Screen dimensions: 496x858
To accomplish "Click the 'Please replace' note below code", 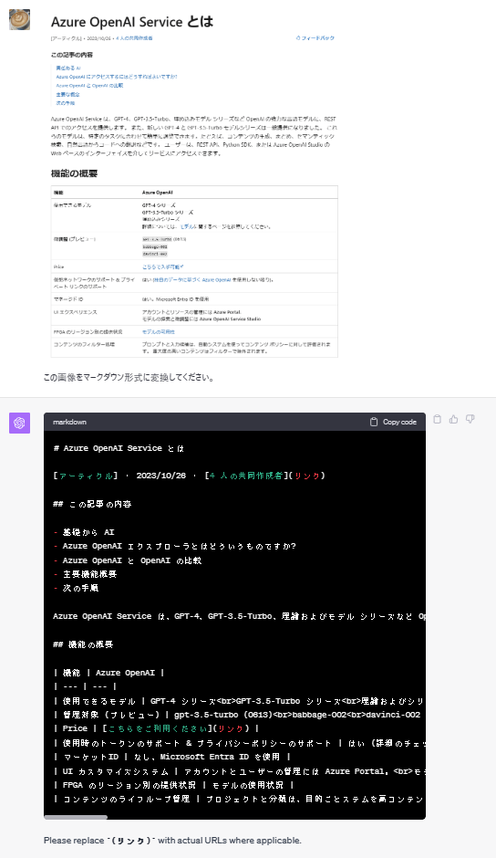I will coord(172,841).
